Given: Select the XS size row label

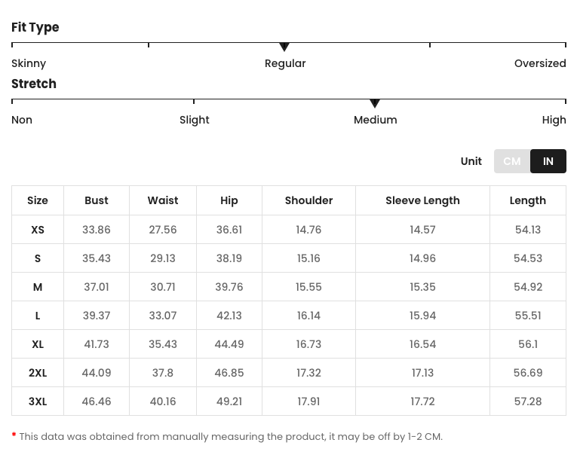Looking at the screenshot, I should pos(38,230).
